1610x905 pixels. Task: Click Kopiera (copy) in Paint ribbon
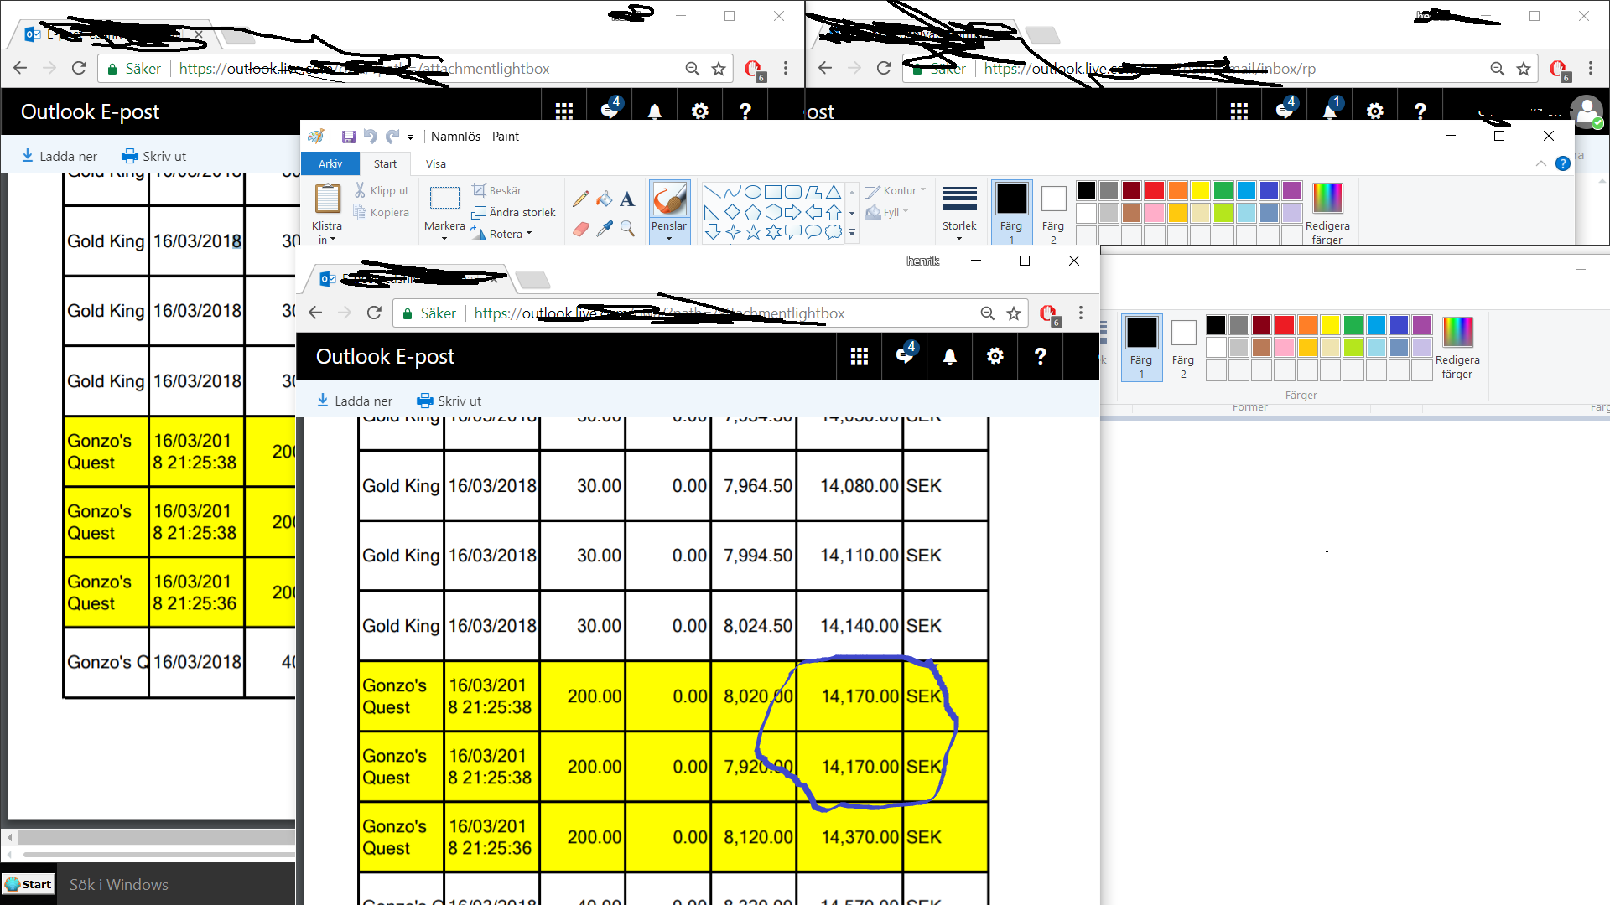382,212
